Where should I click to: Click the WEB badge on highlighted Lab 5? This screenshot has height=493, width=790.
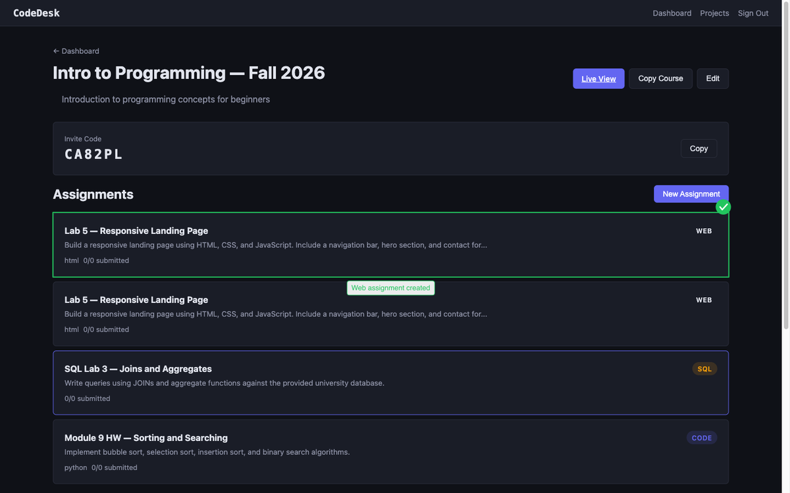click(704, 231)
